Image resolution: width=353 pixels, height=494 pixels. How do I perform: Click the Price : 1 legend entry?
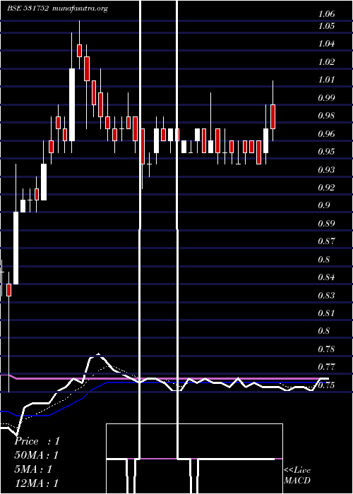point(37,441)
